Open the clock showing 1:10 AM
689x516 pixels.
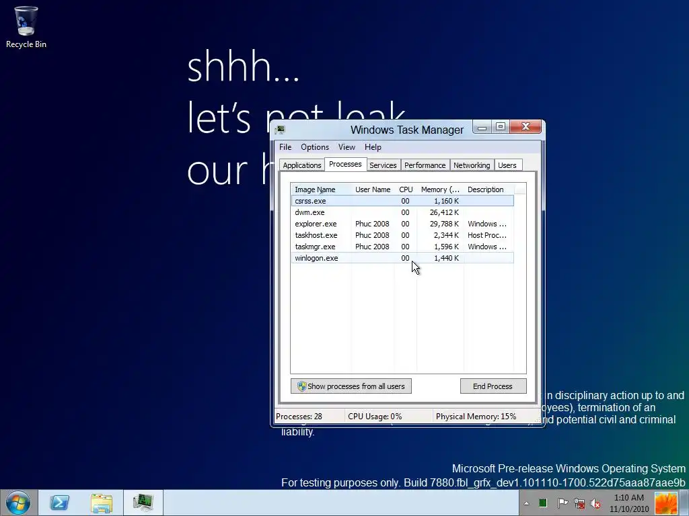629,503
